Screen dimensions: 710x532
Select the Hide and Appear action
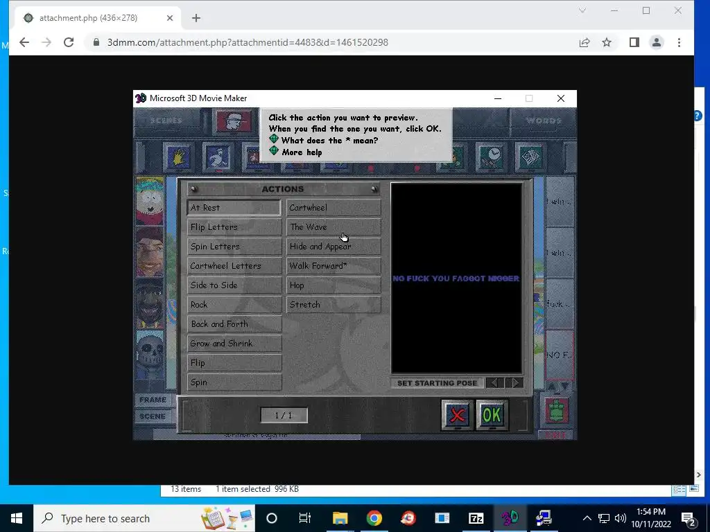(x=334, y=247)
